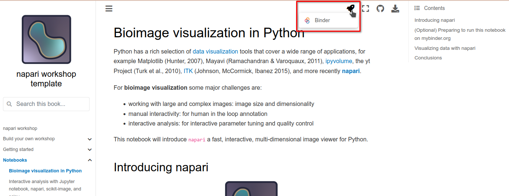Viewport: 509px width, 196px height.
Task: Toggle the sidebar with the hamburger icon
Action: [109, 8]
